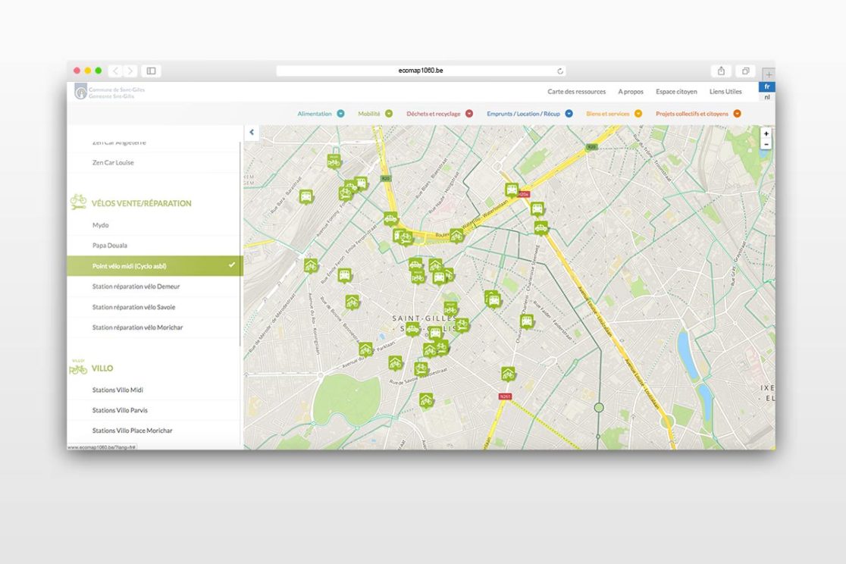Click the ecomap1060.be address field
Screen dimensions: 846x564
coord(421,70)
